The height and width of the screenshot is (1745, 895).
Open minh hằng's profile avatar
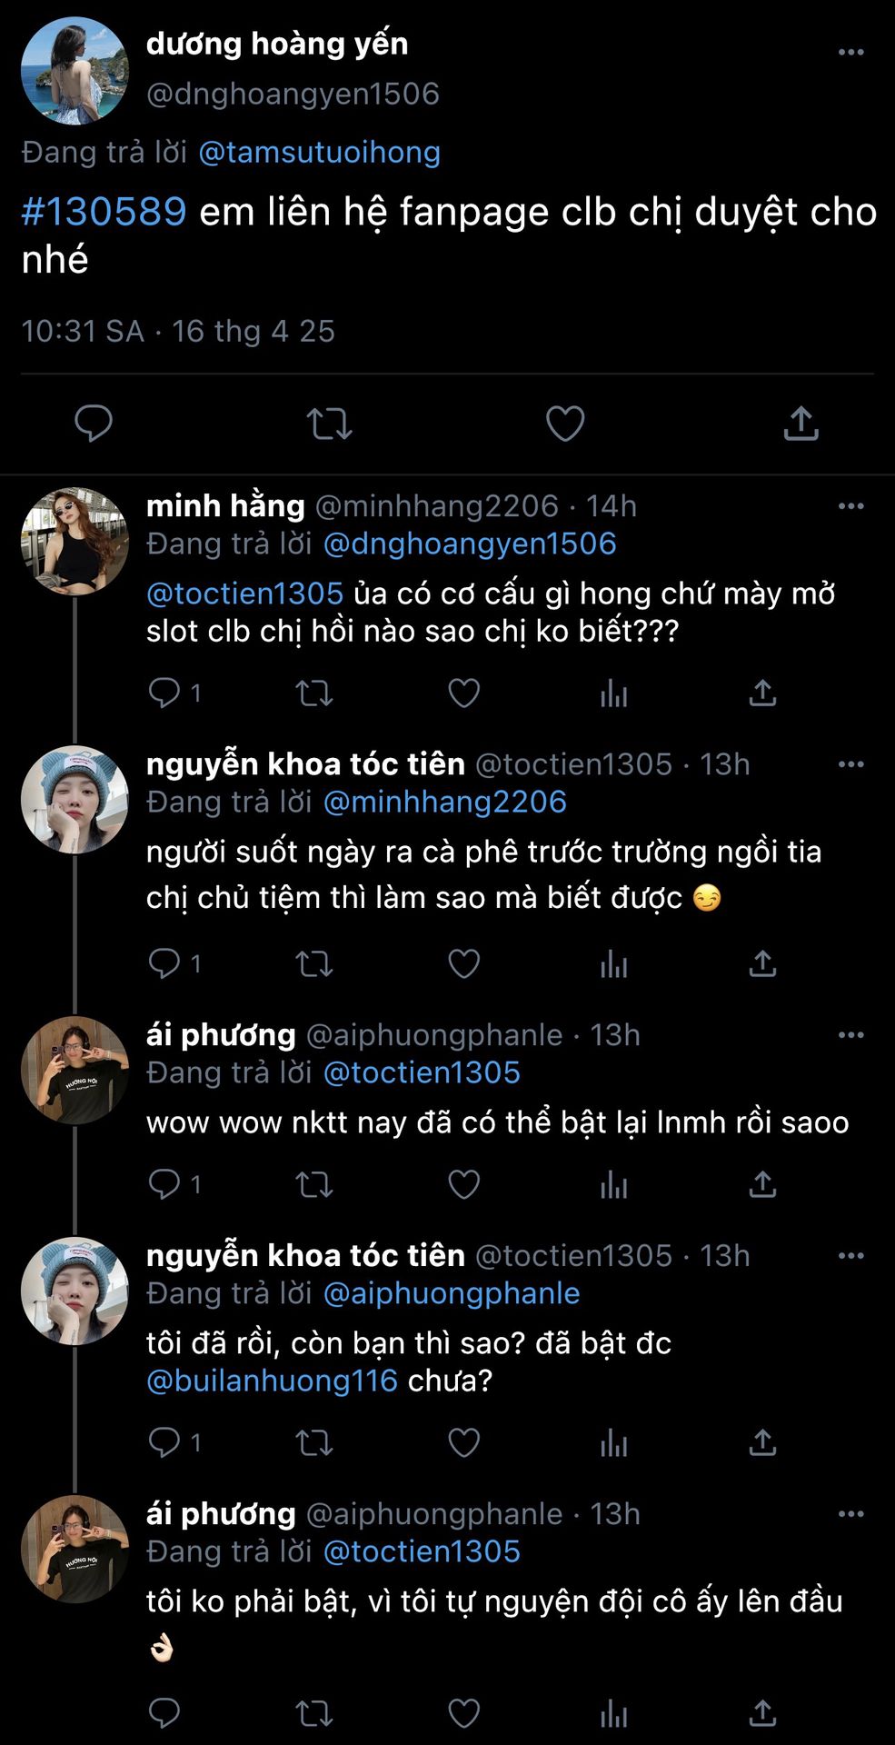[x=75, y=542]
